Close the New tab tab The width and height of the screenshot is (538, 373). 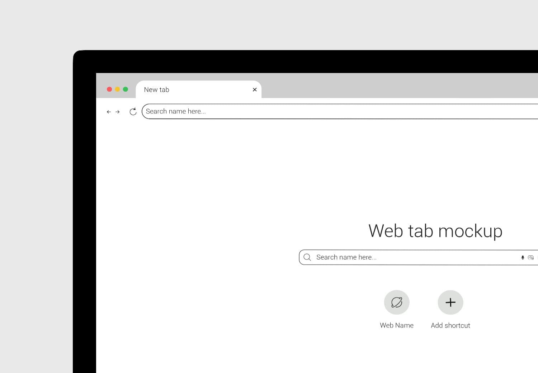tap(255, 89)
